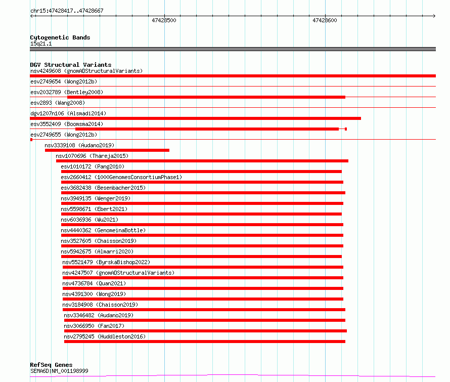The height and width of the screenshot is (382, 450).
Task: Click red bar under nsv3066950 (Fan2017)
Action: tap(205, 331)
